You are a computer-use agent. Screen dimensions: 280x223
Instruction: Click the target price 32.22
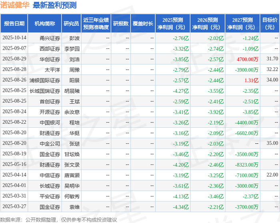(272, 69)
